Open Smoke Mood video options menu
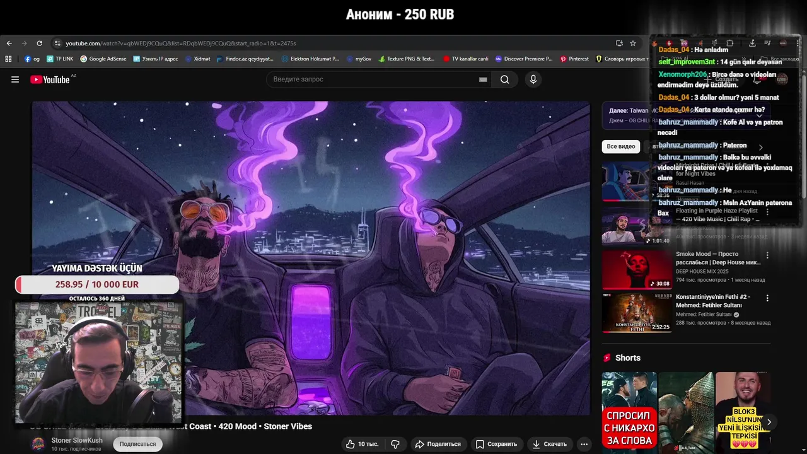 tap(767, 255)
